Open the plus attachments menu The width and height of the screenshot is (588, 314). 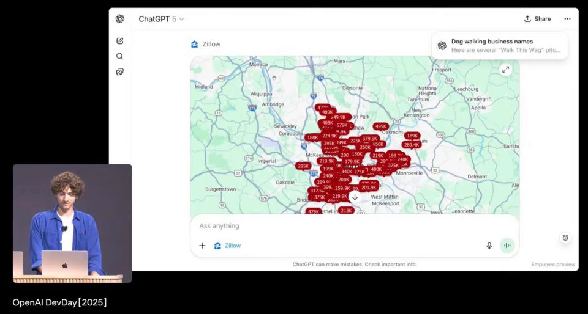tap(202, 246)
